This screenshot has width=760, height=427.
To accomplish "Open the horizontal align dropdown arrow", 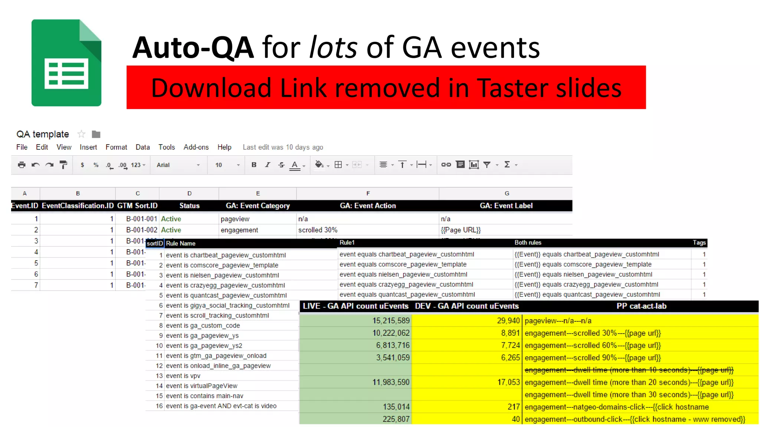I will tap(393, 165).
